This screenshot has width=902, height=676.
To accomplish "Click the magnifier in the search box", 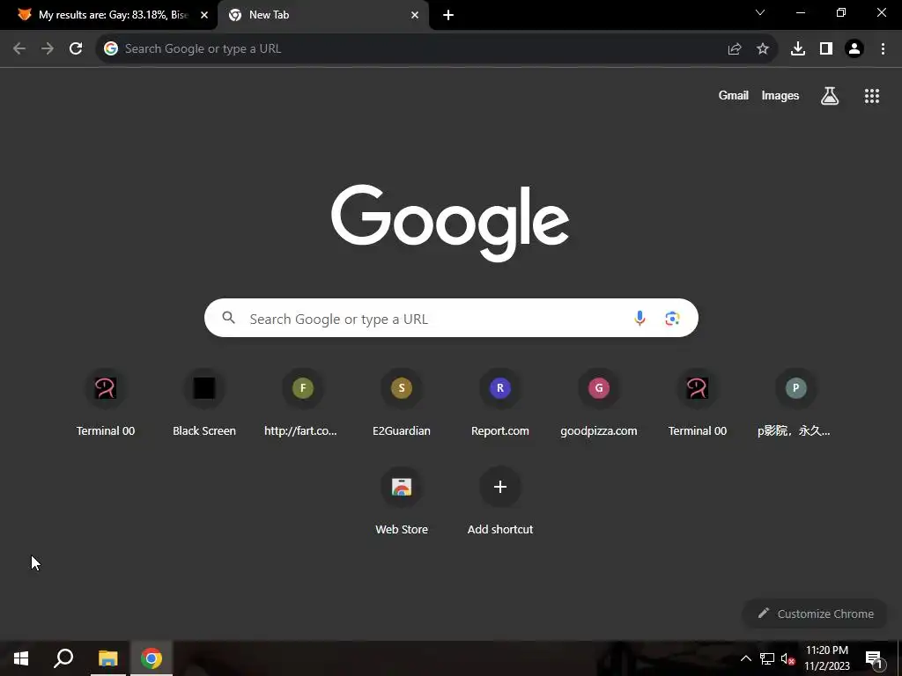I will coord(228,317).
